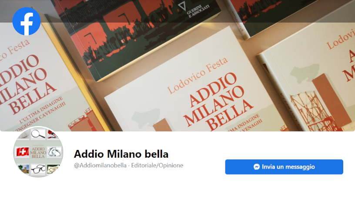Click "ADDIO MILANO BELLA" text in profile picture center

38,153
